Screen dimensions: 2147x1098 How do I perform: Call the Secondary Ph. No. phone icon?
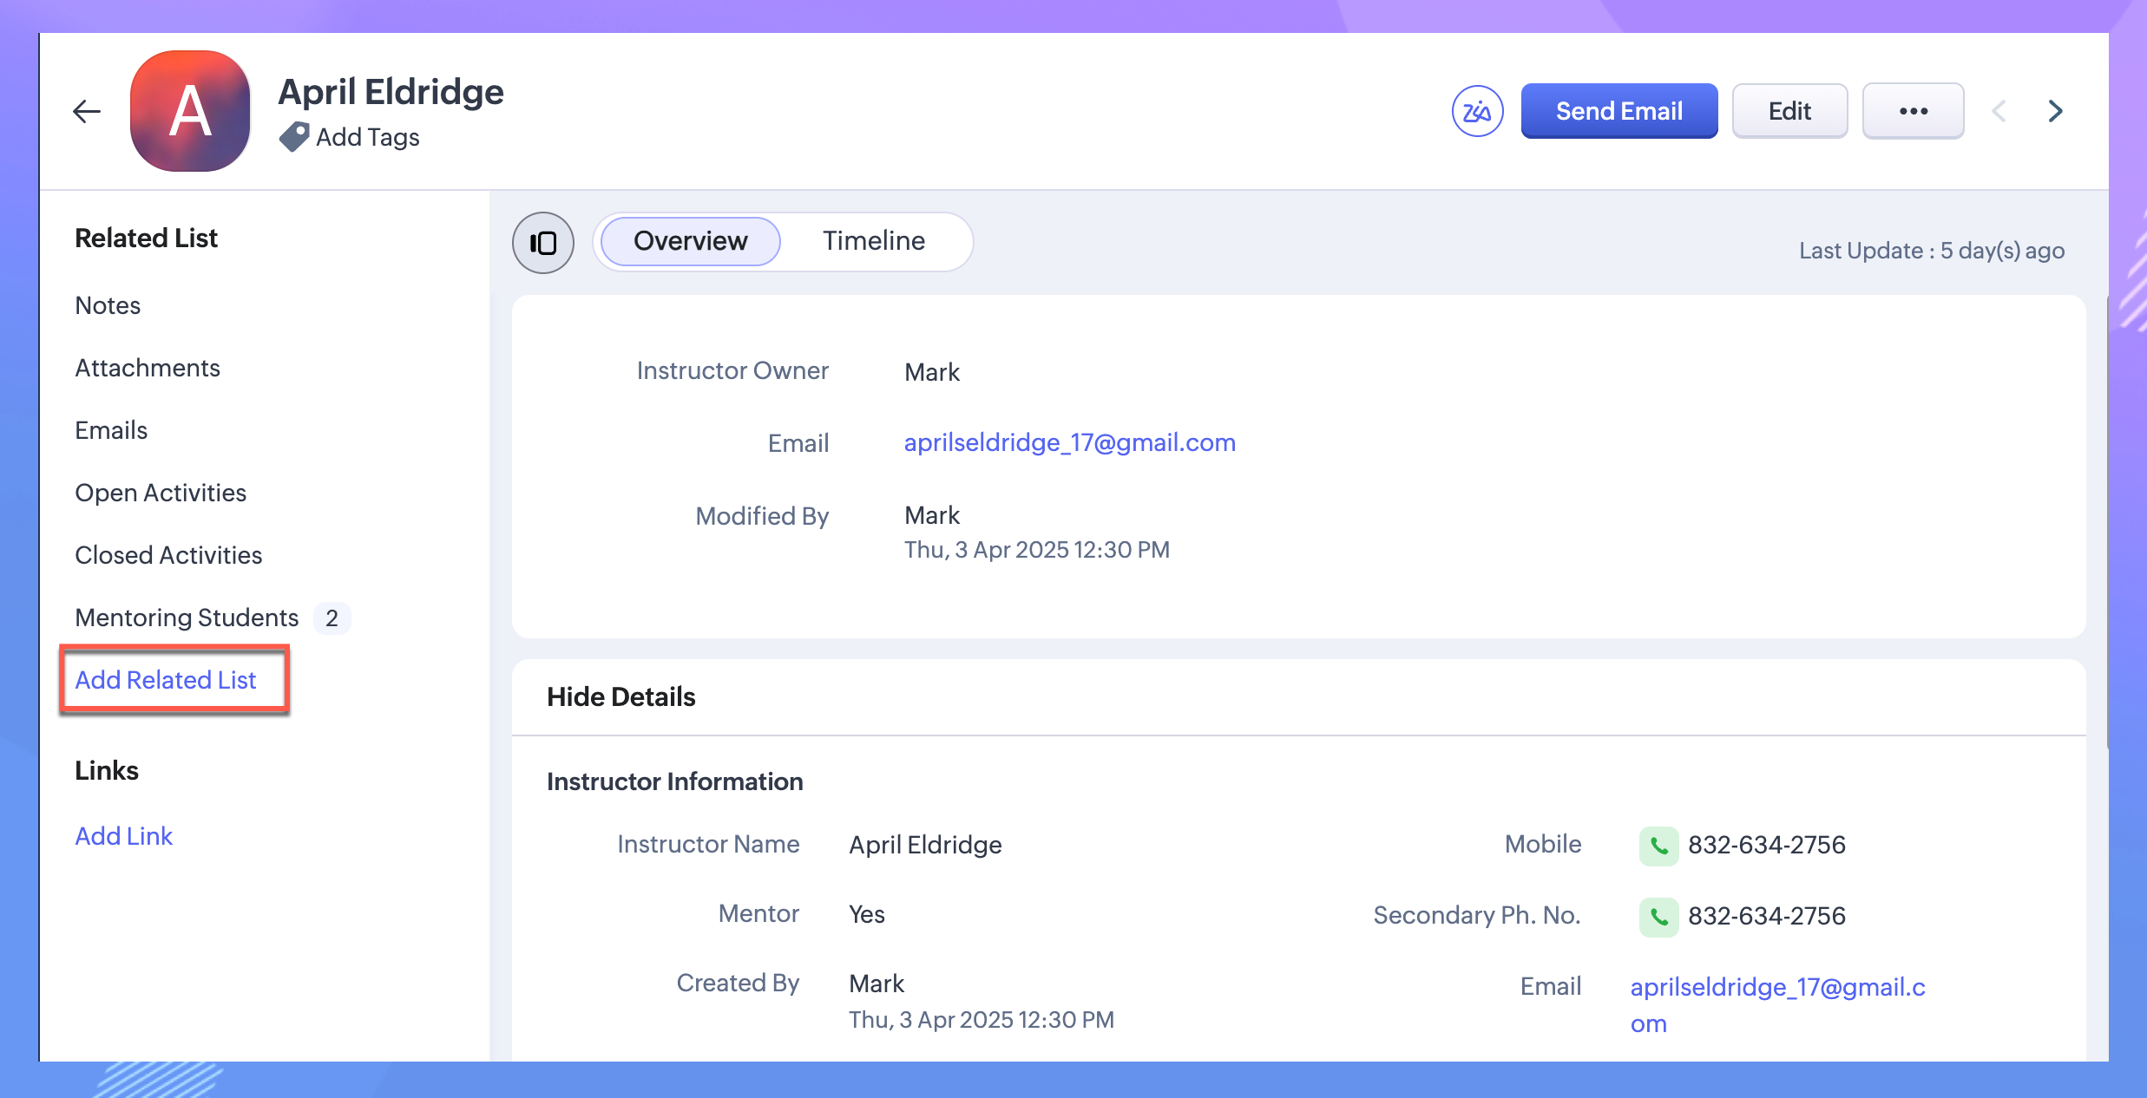pos(1658,917)
